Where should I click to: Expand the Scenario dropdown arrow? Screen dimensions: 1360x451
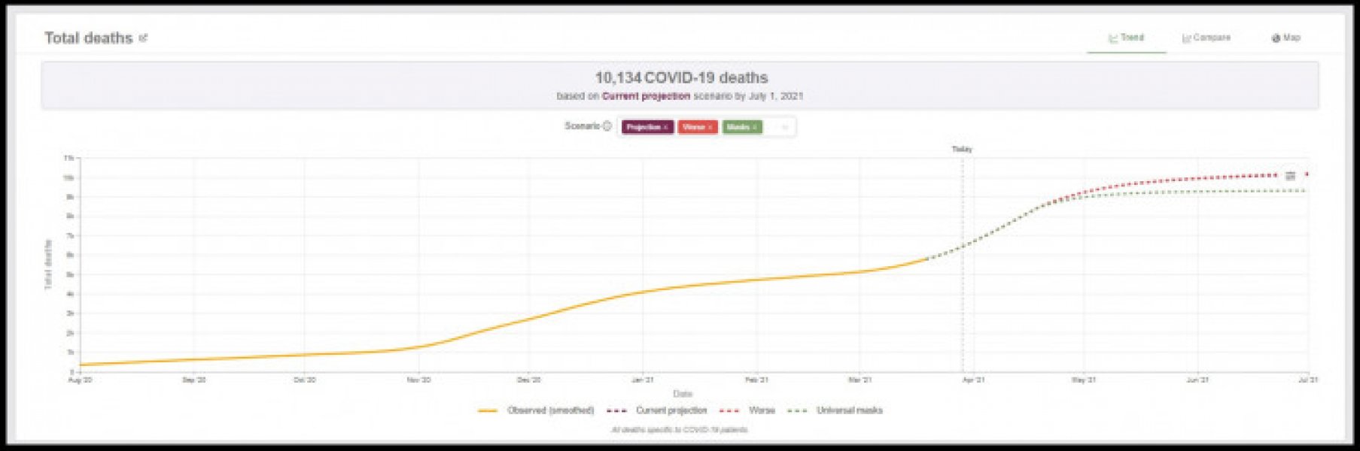[785, 127]
